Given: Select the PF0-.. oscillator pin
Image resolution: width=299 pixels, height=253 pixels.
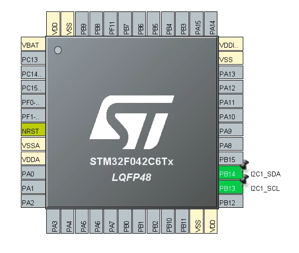Looking at the screenshot, I should (33, 101).
